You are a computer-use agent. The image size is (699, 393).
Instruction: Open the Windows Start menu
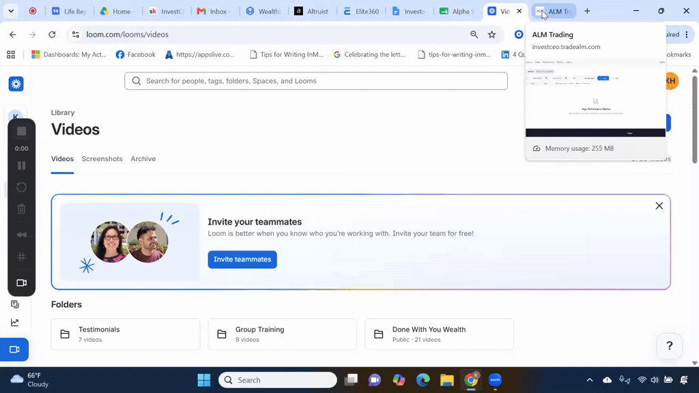[203, 380]
